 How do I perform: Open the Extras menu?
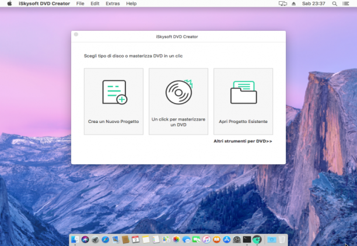coord(113,3)
